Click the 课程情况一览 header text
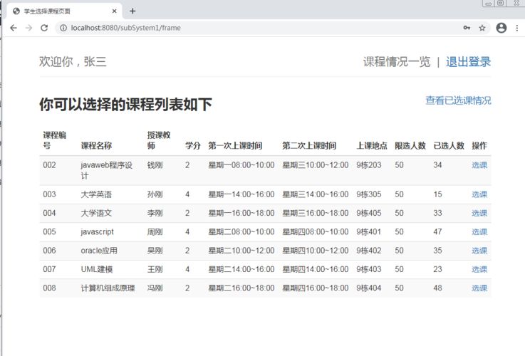Viewport: 525px width, 356px height. click(x=397, y=61)
